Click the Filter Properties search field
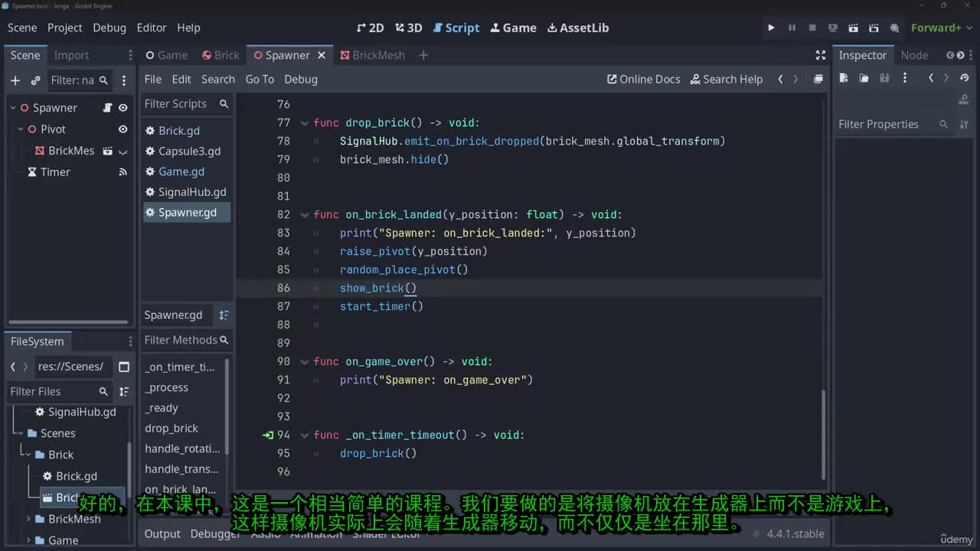The image size is (980, 551). click(x=893, y=124)
